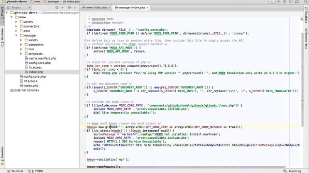Image resolution: width=309 pixels, height=173 pixels.
Task: Open the Project view selector dropdown
Action: (19, 8)
